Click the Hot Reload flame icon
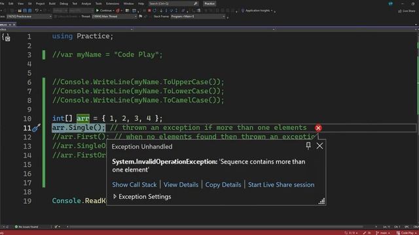The height and width of the screenshot is (235, 419). pos(118,10)
